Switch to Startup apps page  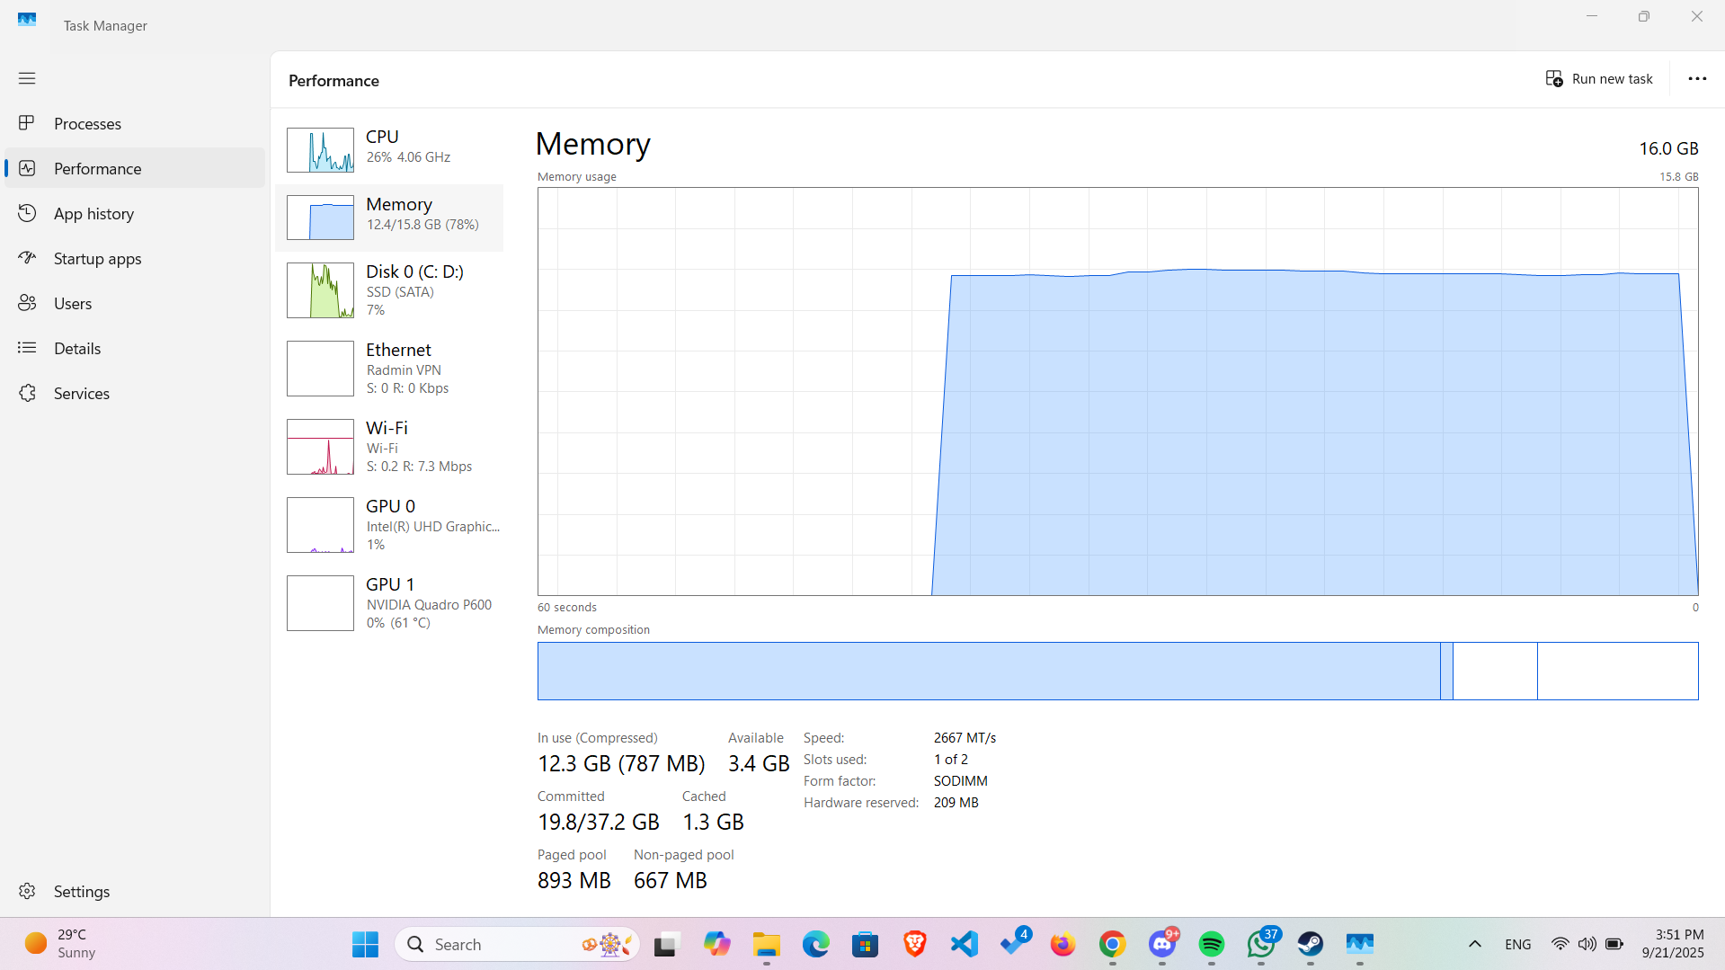tap(135, 258)
